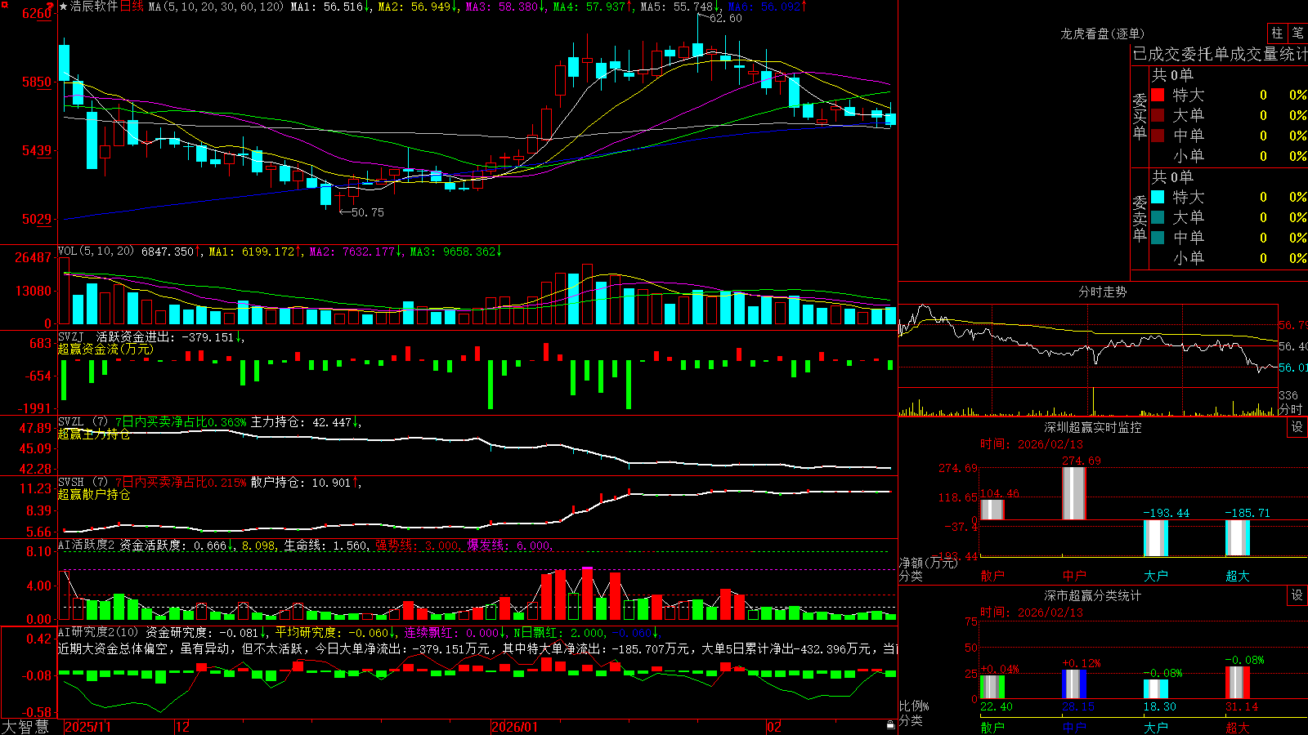Click the lock icon at the chart's bottom right
Image resolution: width=1308 pixels, height=735 pixels.
890,725
